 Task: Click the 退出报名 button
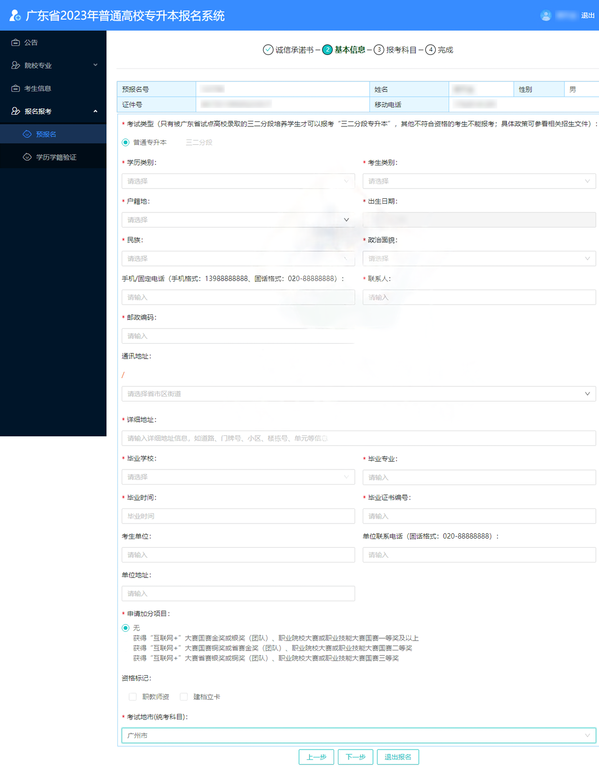(398, 757)
